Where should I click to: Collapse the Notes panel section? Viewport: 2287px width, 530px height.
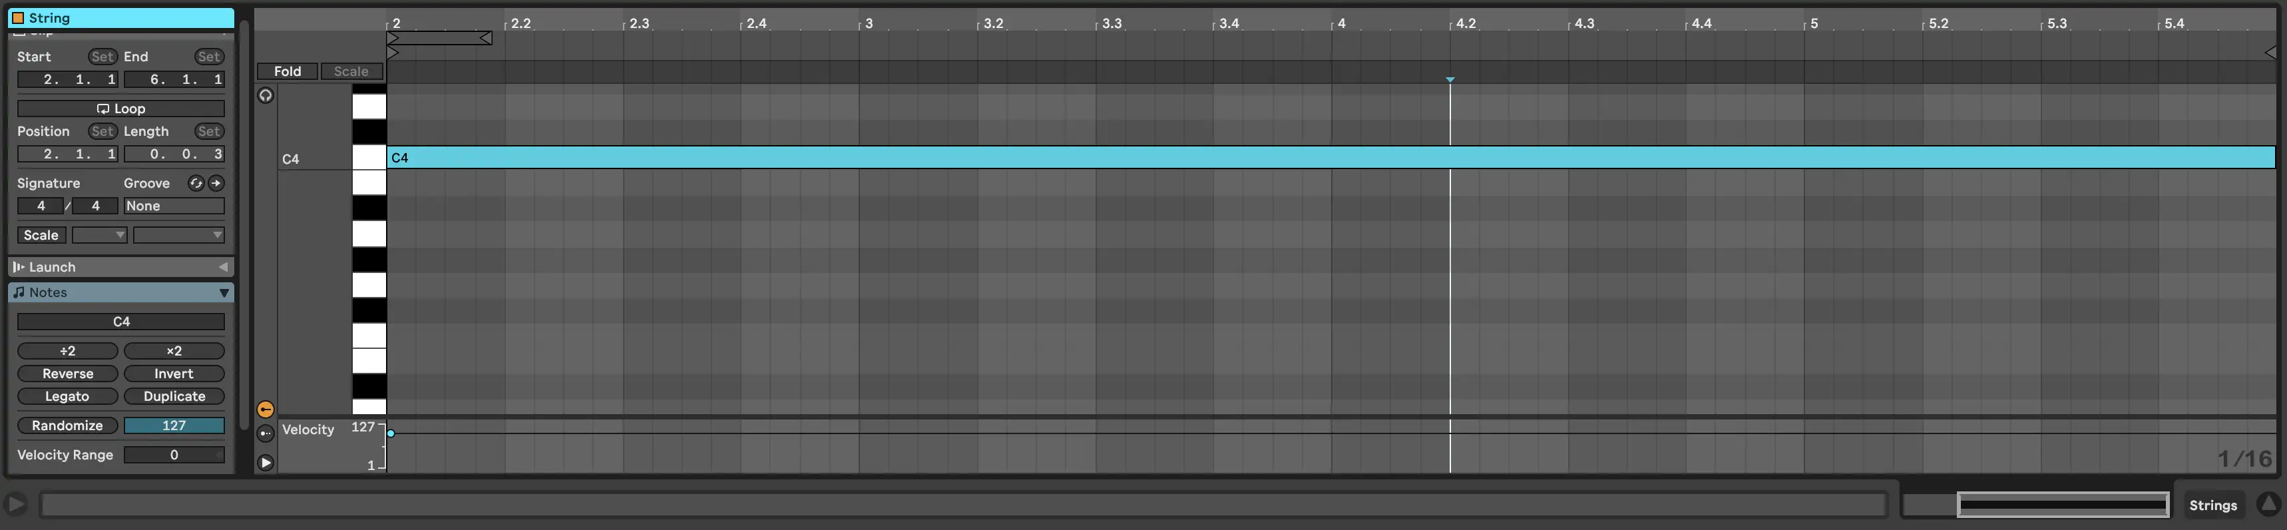224,292
